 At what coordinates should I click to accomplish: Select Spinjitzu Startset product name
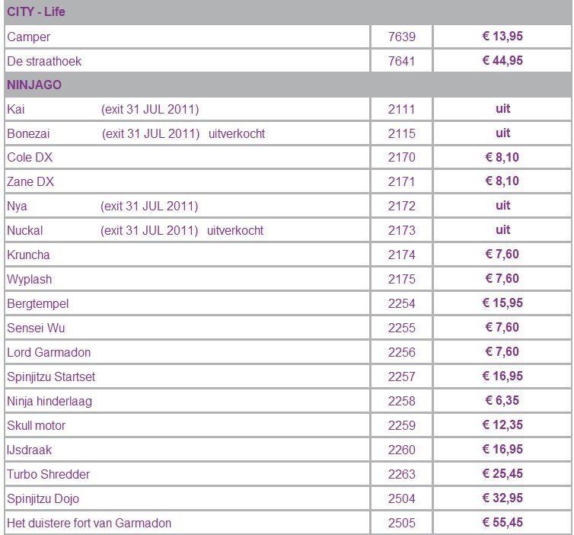pos(51,376)
